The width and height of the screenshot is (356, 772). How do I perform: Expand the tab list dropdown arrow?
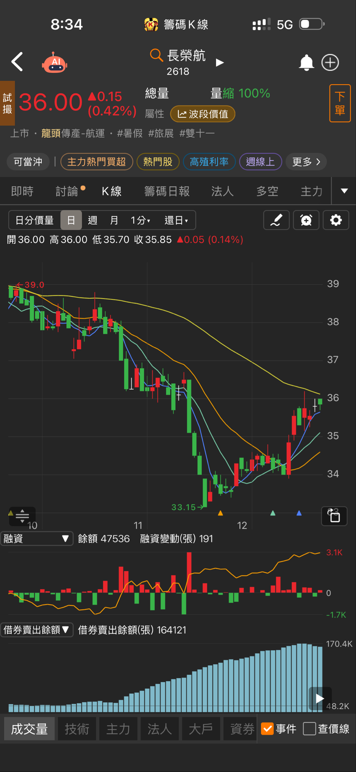344,191
